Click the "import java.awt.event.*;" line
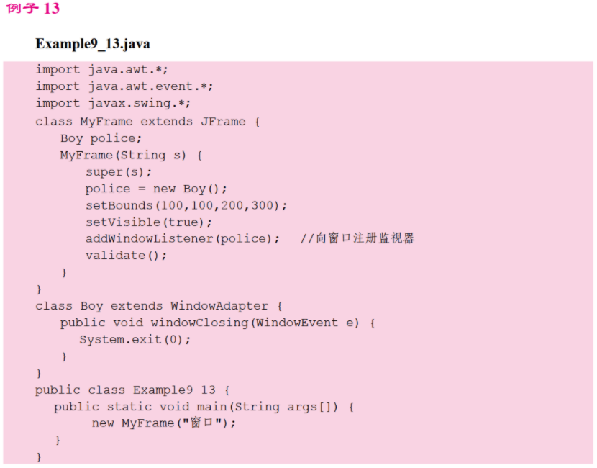Image resolution: width=597 pixels, height=468 pixels. [124, 86]
